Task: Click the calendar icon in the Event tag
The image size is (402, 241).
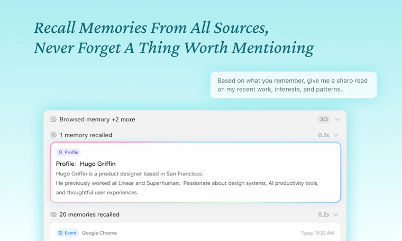Action: click(x=60, y=233)
